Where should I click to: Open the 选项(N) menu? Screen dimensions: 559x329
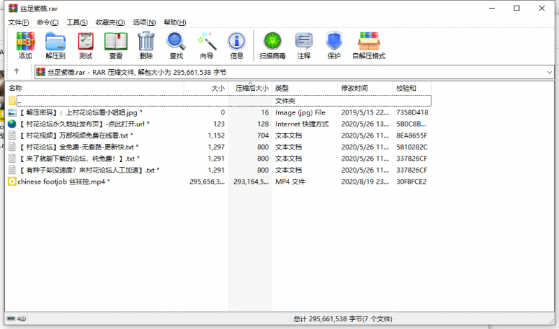144,22
